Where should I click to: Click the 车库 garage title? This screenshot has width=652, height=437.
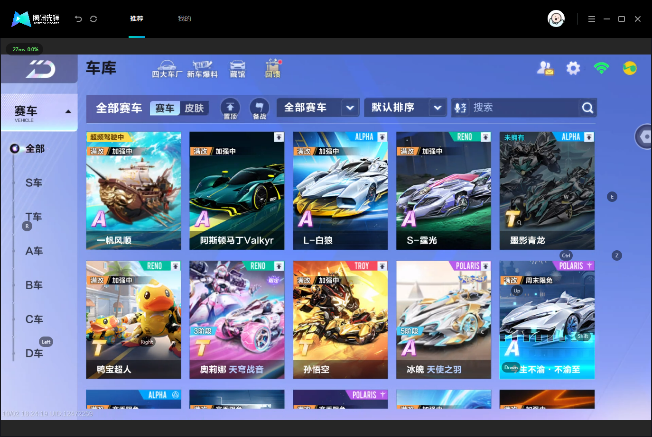tap(101, 68)
